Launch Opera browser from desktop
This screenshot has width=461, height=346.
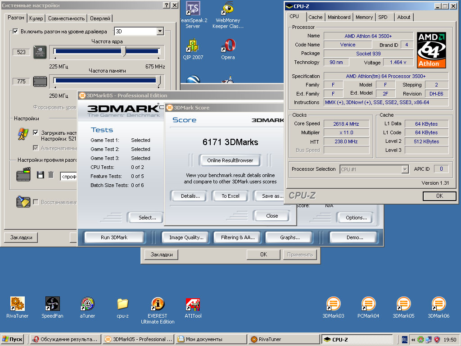(x=228, y=49)
